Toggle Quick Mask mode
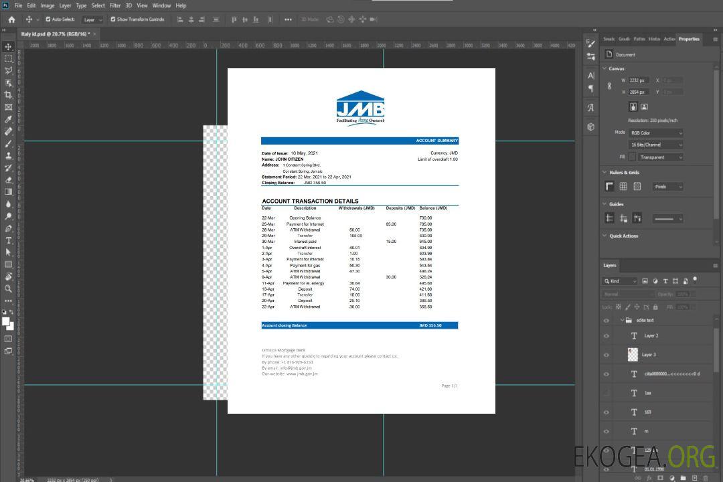The image size is (723, 482). point(8,339)
